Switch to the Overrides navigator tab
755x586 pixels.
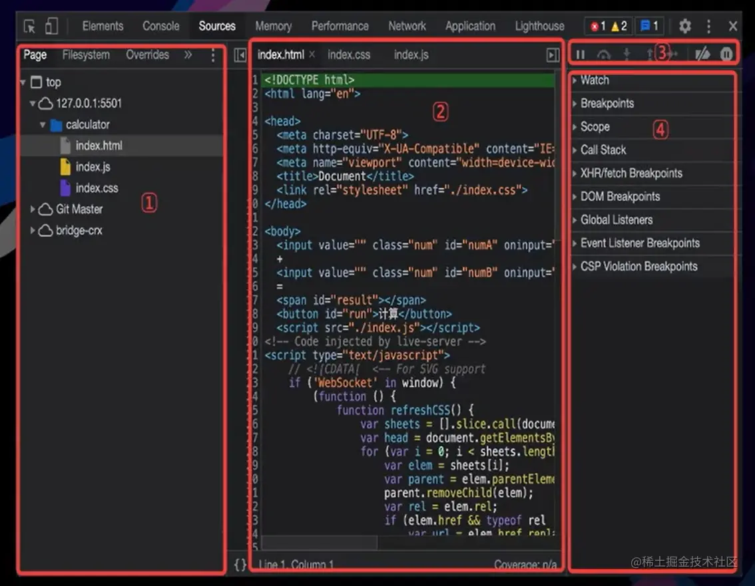coord(147,55)
